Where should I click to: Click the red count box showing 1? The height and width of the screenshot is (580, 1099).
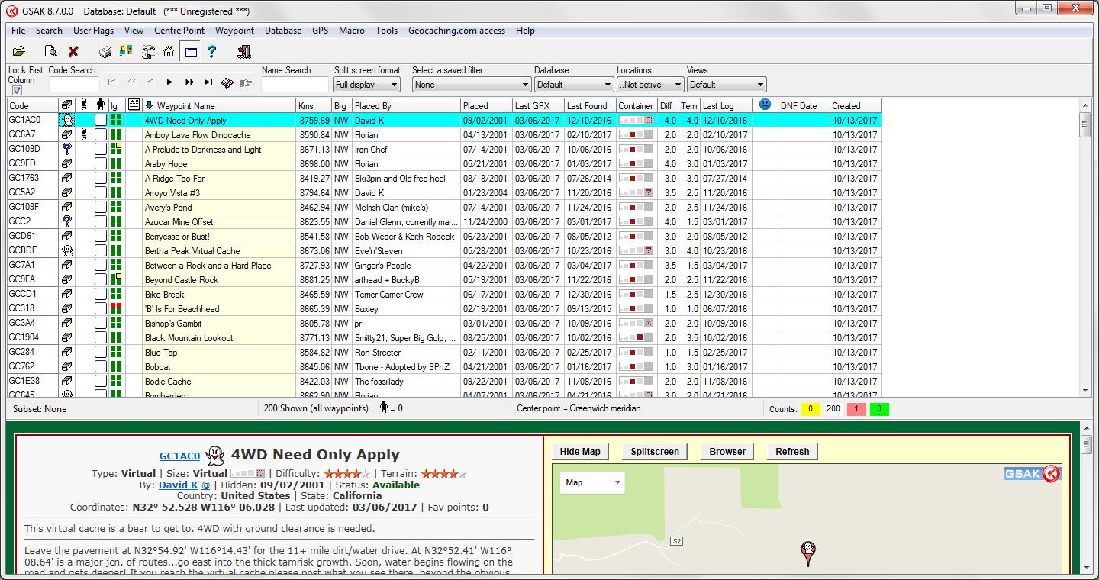[856, 409]
